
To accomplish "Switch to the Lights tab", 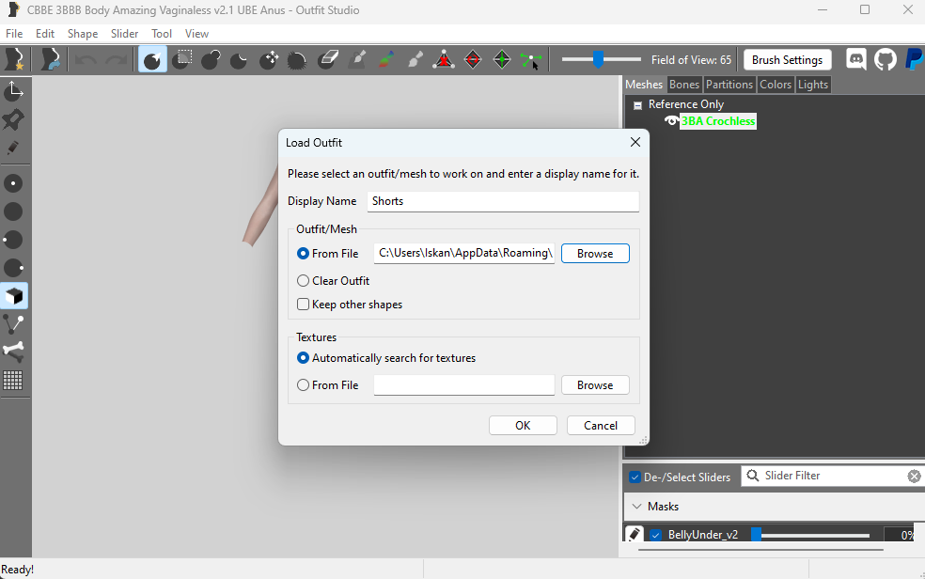I will (x=813, y=85).
